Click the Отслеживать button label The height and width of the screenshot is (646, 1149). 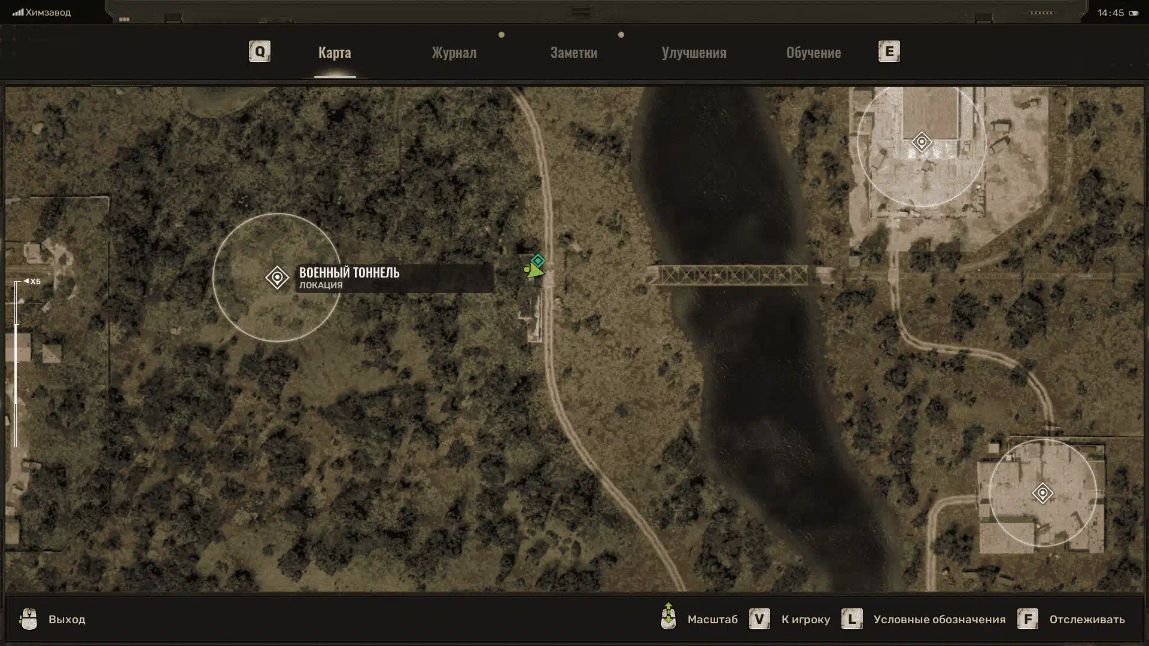(1087, 620)
